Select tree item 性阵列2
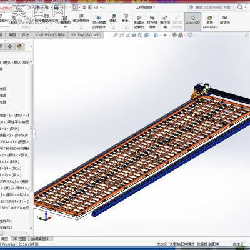The width and height of the screenshot is (250, 250). tap(6, 228)
